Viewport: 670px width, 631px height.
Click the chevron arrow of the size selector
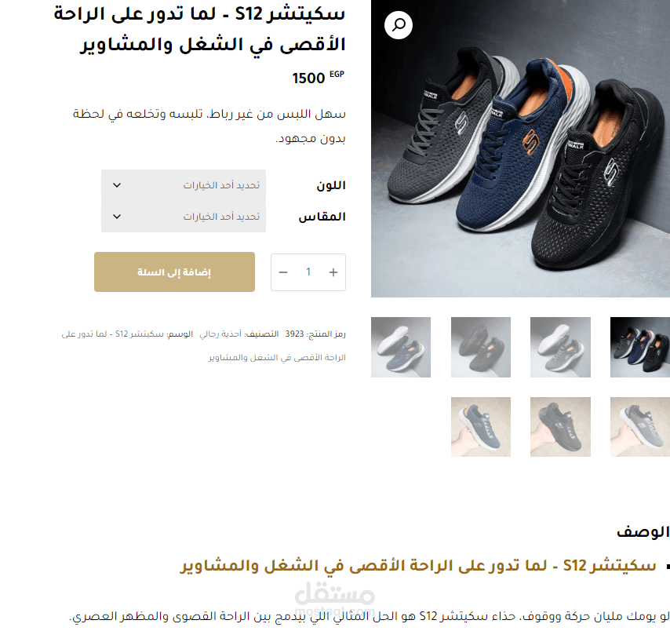point(117,217)
